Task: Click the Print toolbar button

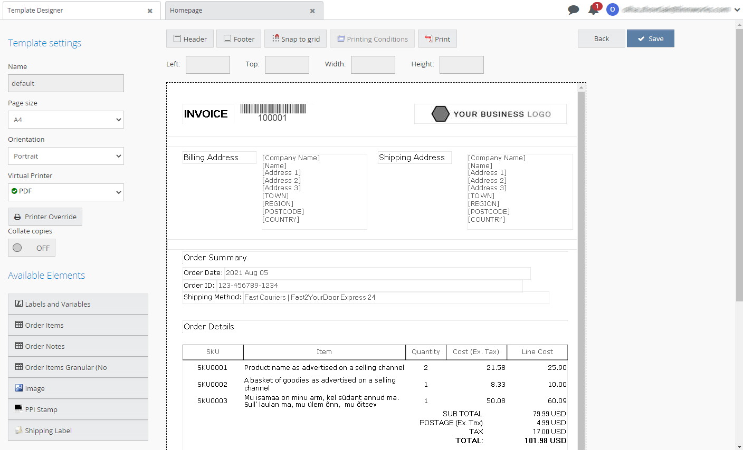Action: coord(437,39)
